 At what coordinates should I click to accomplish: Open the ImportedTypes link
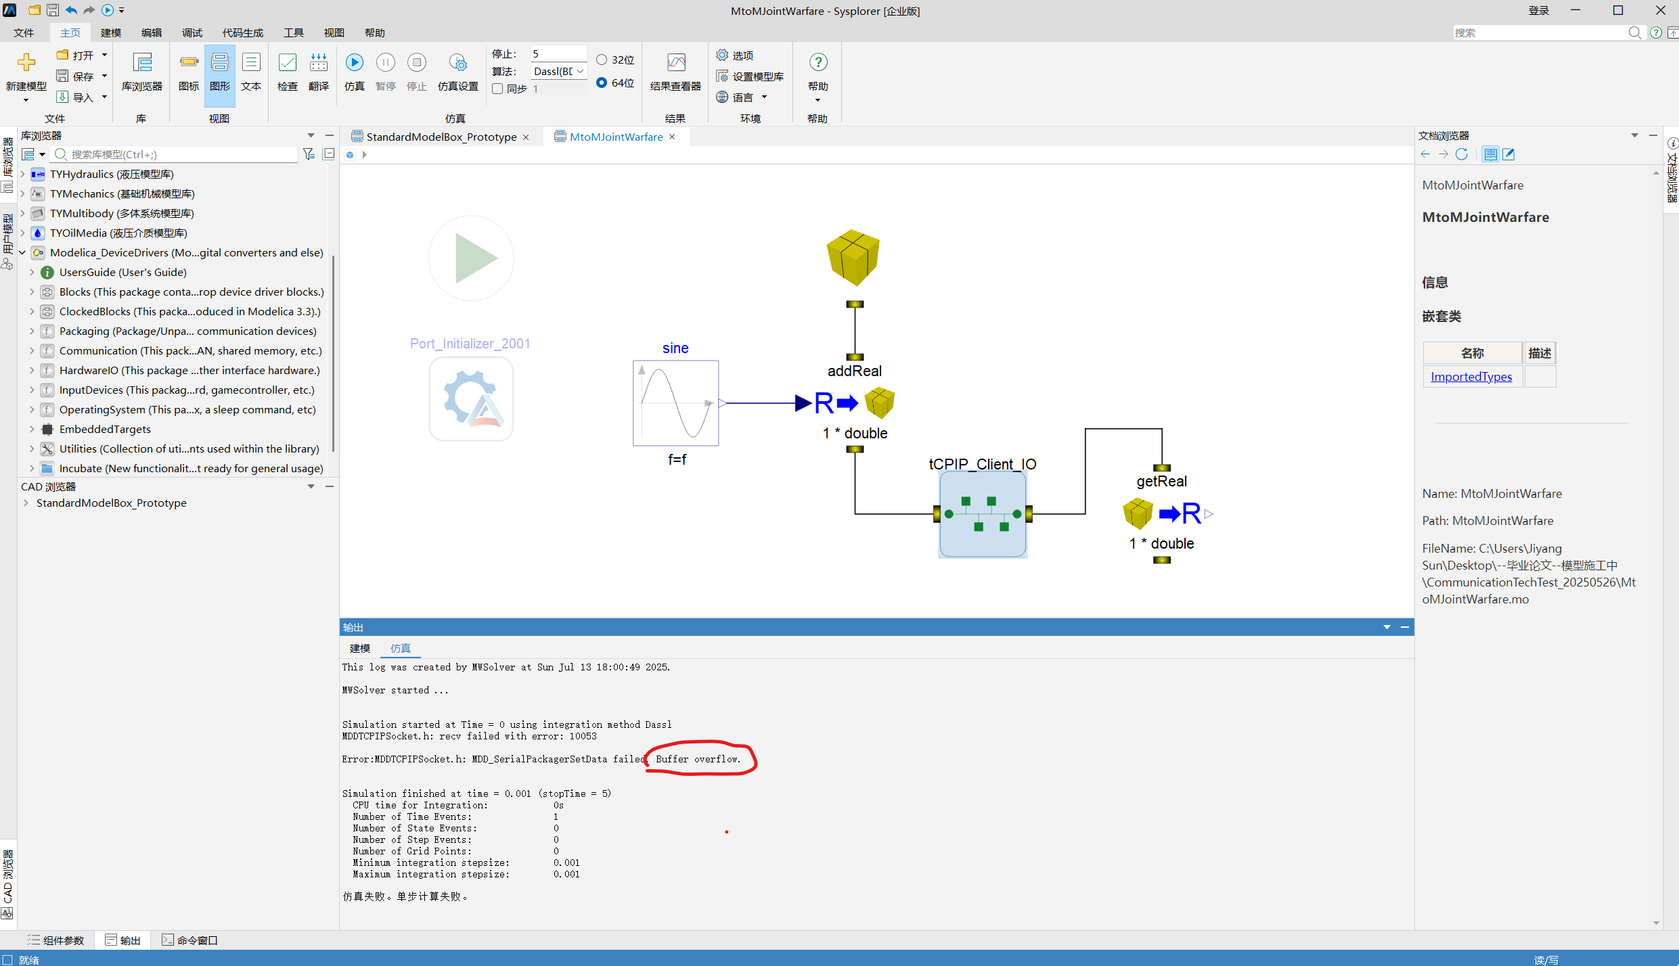[x=1471, y=377]
